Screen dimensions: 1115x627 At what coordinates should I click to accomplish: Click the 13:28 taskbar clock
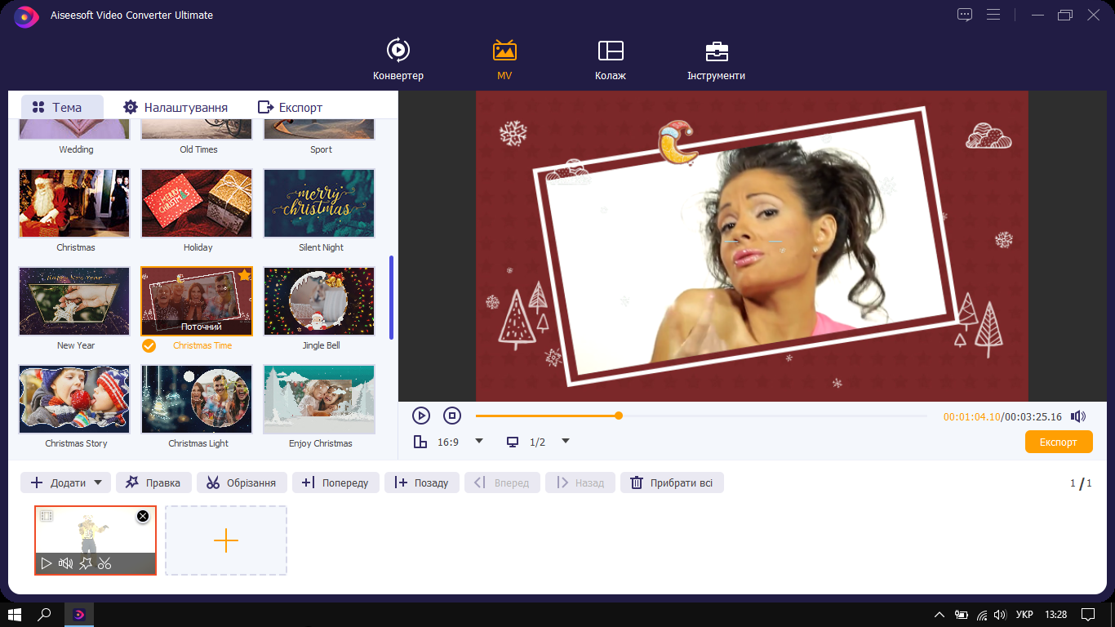(1055, 615)
